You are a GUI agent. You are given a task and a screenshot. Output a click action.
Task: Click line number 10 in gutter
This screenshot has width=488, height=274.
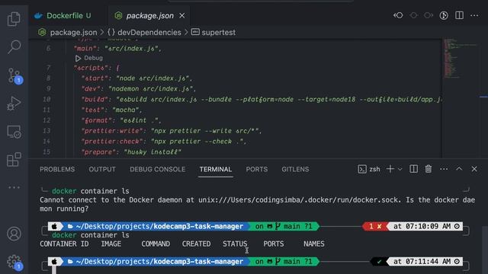pos(47,100)
